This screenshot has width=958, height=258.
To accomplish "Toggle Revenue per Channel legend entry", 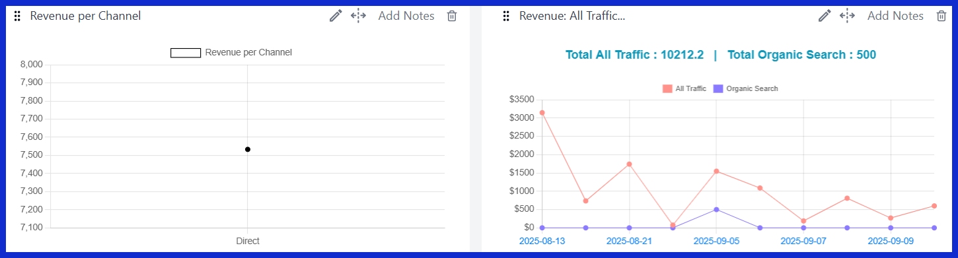I will tap(231, 53).
